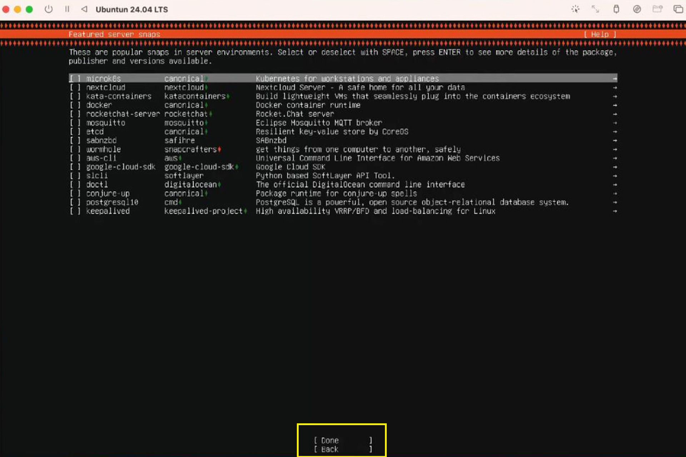Toggle the docker snap checkbox
686x457 pixels.
point(75,105)
